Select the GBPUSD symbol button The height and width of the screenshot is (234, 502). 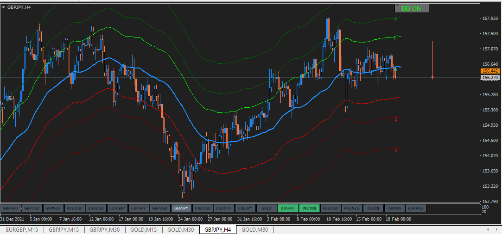point(160,209)
